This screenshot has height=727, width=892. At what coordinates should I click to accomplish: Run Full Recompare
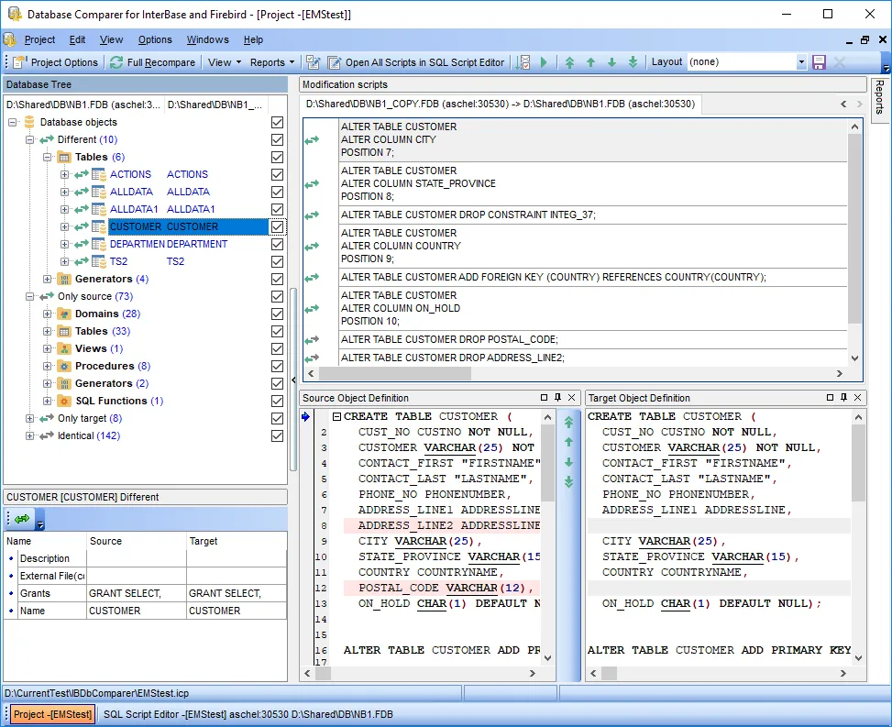point(153,62)
